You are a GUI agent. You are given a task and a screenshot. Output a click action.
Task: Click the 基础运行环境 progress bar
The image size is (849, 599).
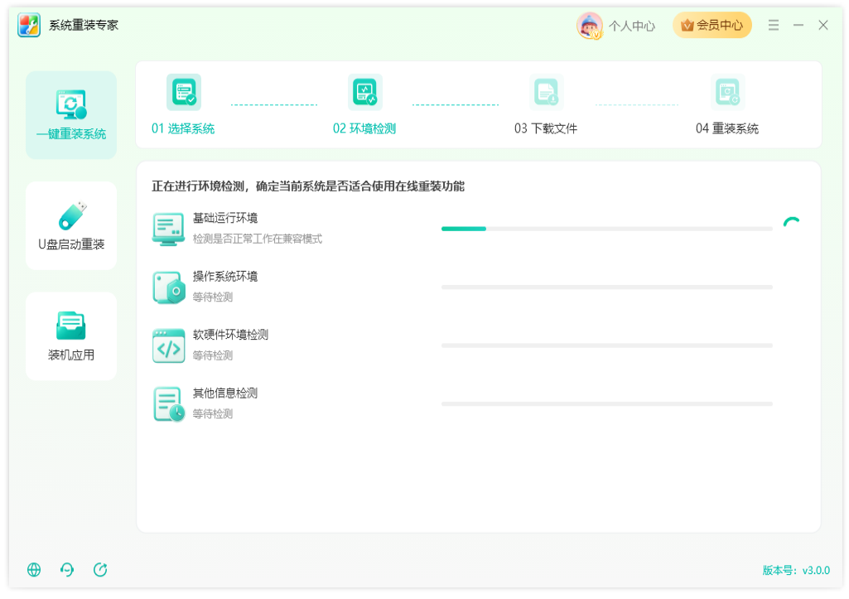point(606,229)
